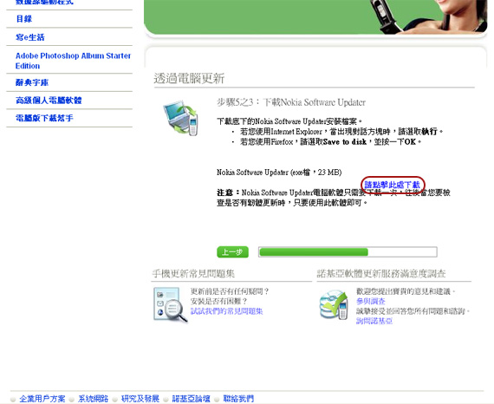
Task: Open 寫e生活 sidebar item
Action: click(x=30, y=37)
